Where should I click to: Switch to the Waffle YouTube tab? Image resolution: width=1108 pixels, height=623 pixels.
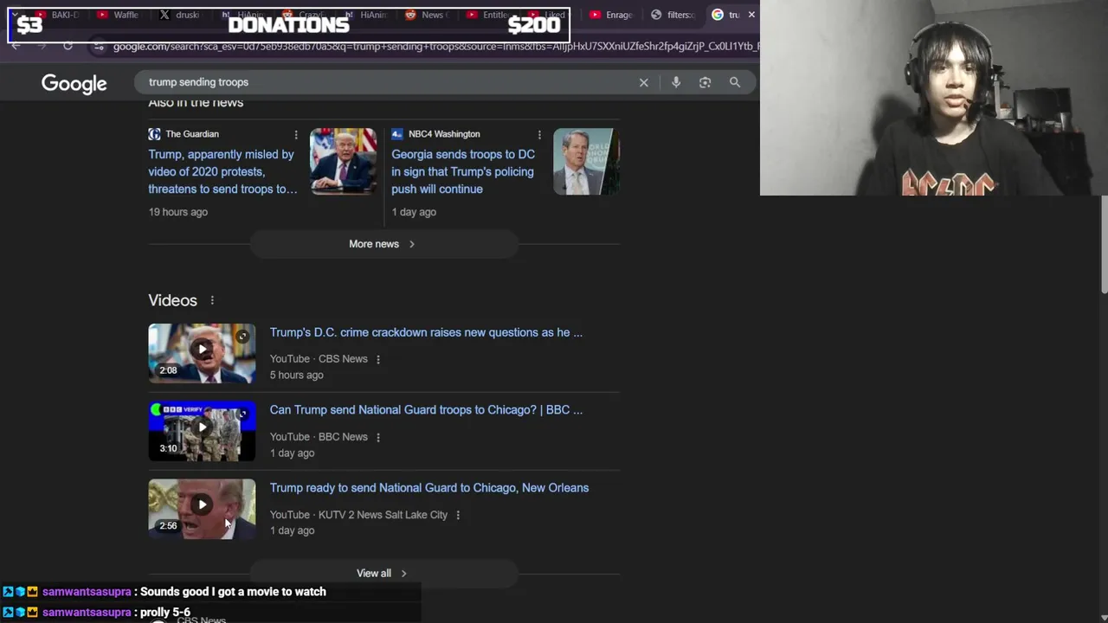(x=118, y=15)
